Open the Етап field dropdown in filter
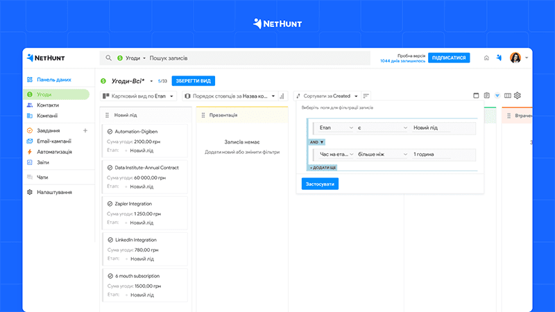The width and height of the screenshot is (555, 312). pos(336,128)
